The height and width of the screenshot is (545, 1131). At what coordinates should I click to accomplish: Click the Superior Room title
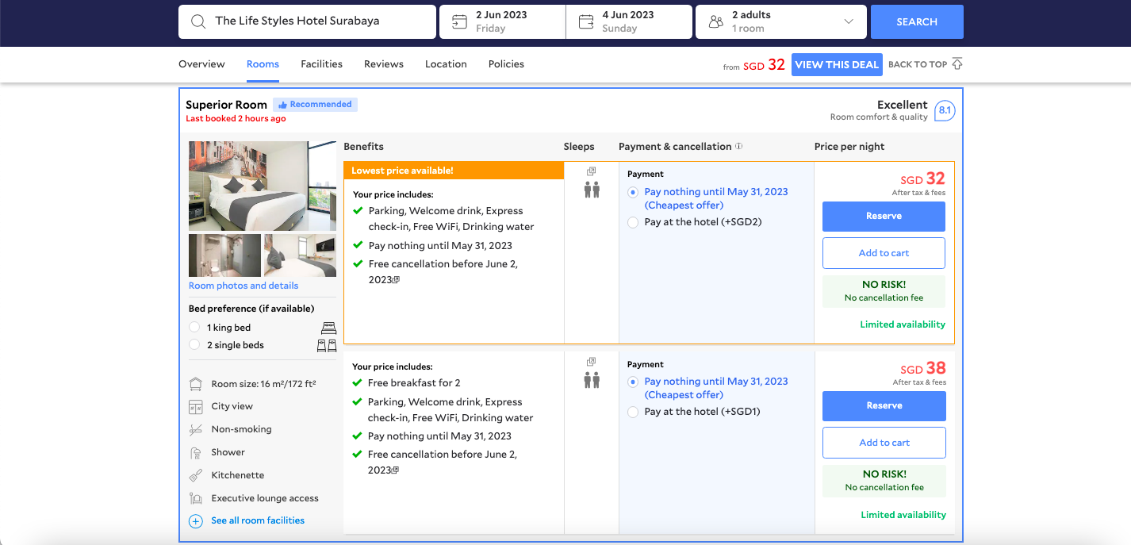(x=226, y=105)
